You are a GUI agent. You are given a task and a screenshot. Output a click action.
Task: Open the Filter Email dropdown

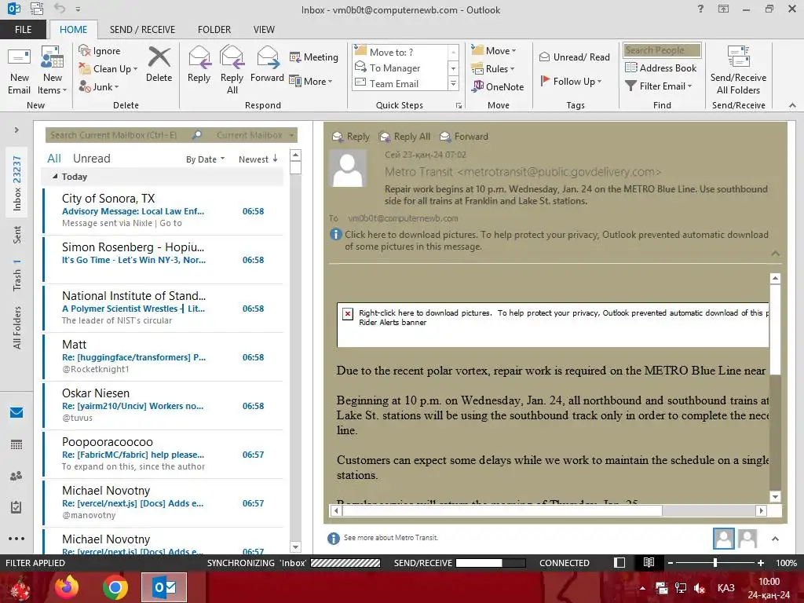click(x=659, y=86)
